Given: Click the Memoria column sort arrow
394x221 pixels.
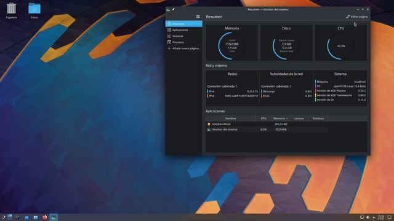Looking at the screenshot, I should 287,118.
